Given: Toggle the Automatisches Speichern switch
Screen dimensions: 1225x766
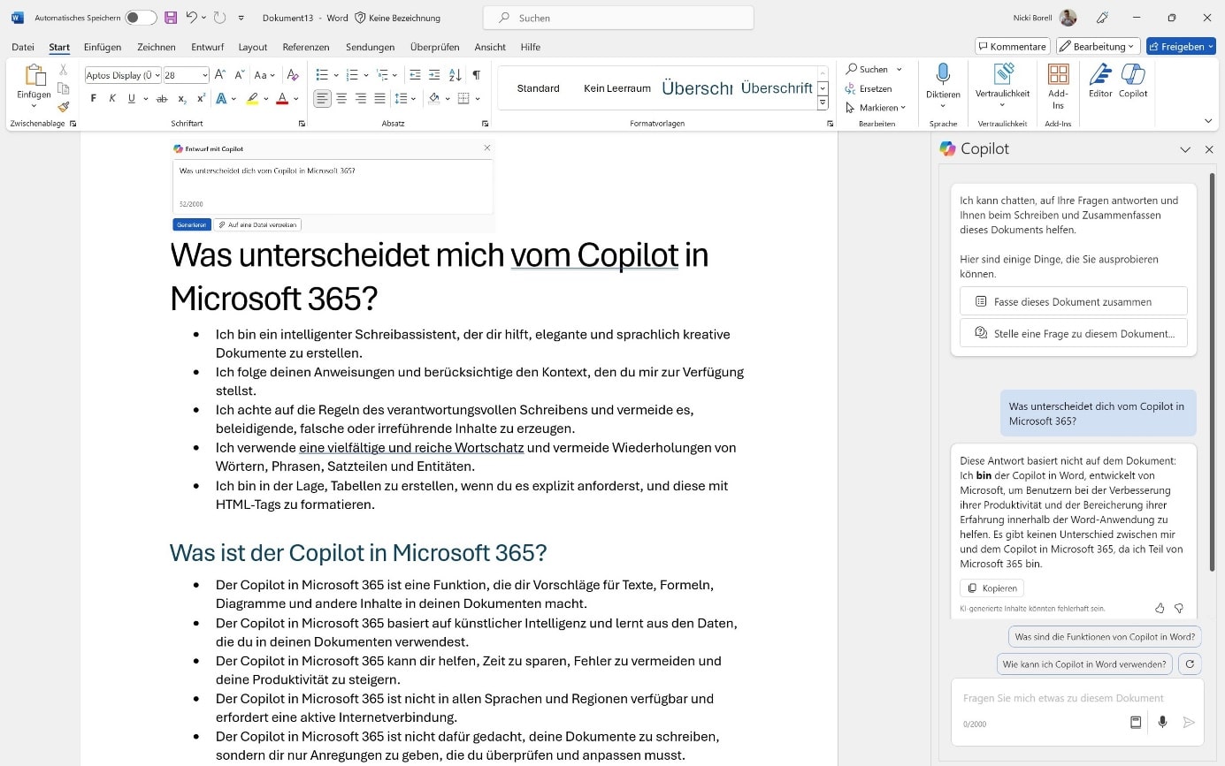Looking at the screenshot, I should pos(141,18).
